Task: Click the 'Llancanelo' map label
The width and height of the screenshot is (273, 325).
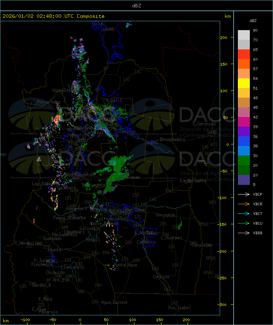Action: 73,267
